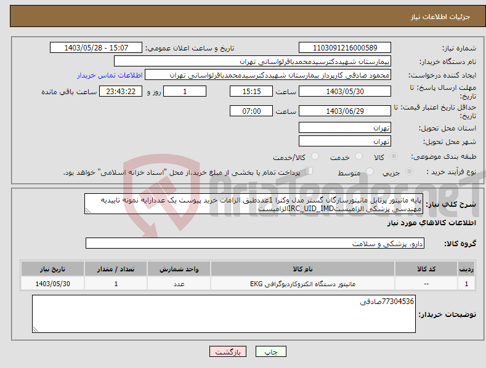Click the واحد شمارش column header
The height and width of the screenshot is (368, 486).
179,269
